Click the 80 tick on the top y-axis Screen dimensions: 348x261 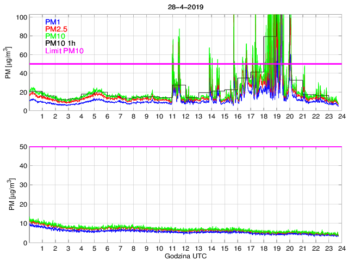22,36
